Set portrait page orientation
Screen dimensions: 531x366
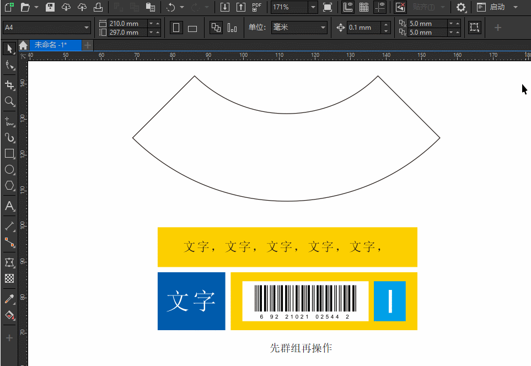(176, 28)
